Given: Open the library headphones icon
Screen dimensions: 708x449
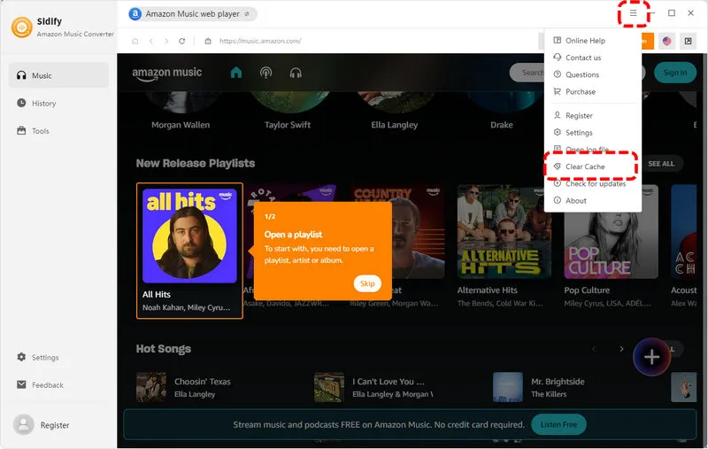Looking at the screenshot, I should (x=296, y=73).
